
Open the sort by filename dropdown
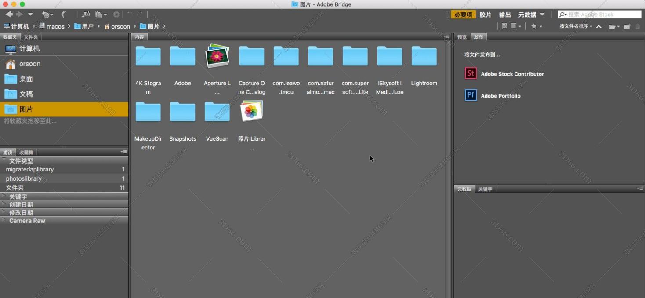click(576, 26)
